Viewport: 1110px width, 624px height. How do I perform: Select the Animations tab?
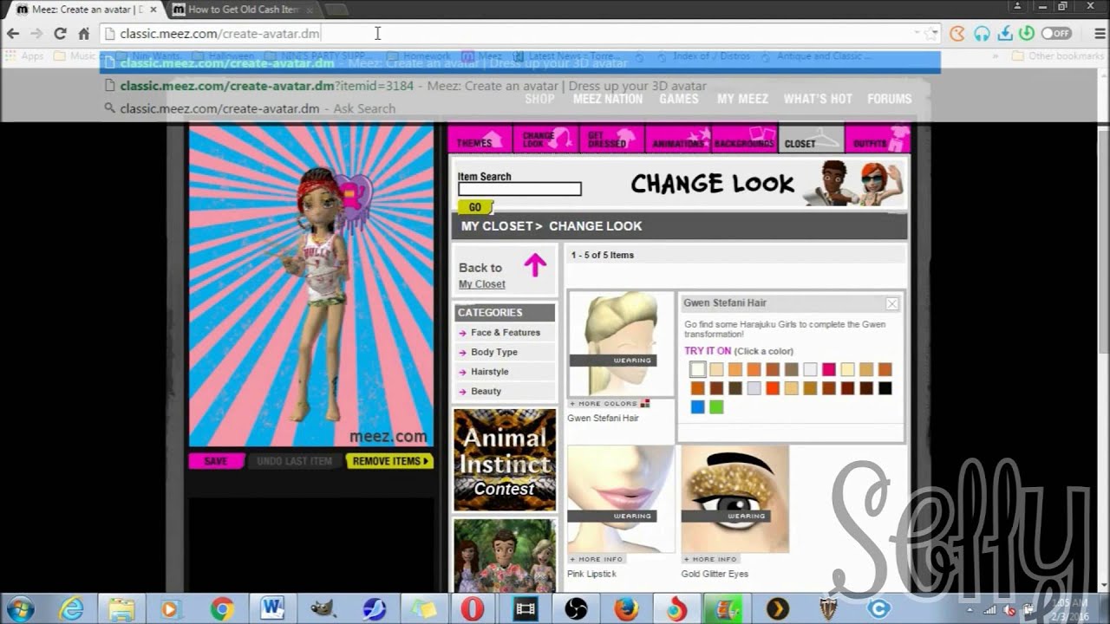[679, 139]
